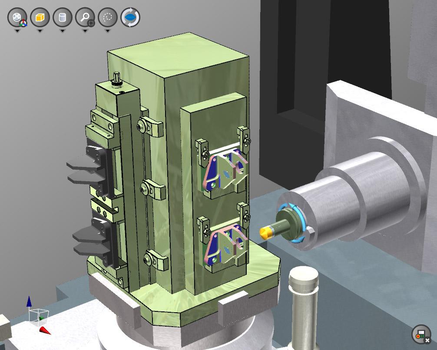Open dropdown arrow under magnifier zoom icon
This screenshot has height=350, width=437.
point(85,31)
